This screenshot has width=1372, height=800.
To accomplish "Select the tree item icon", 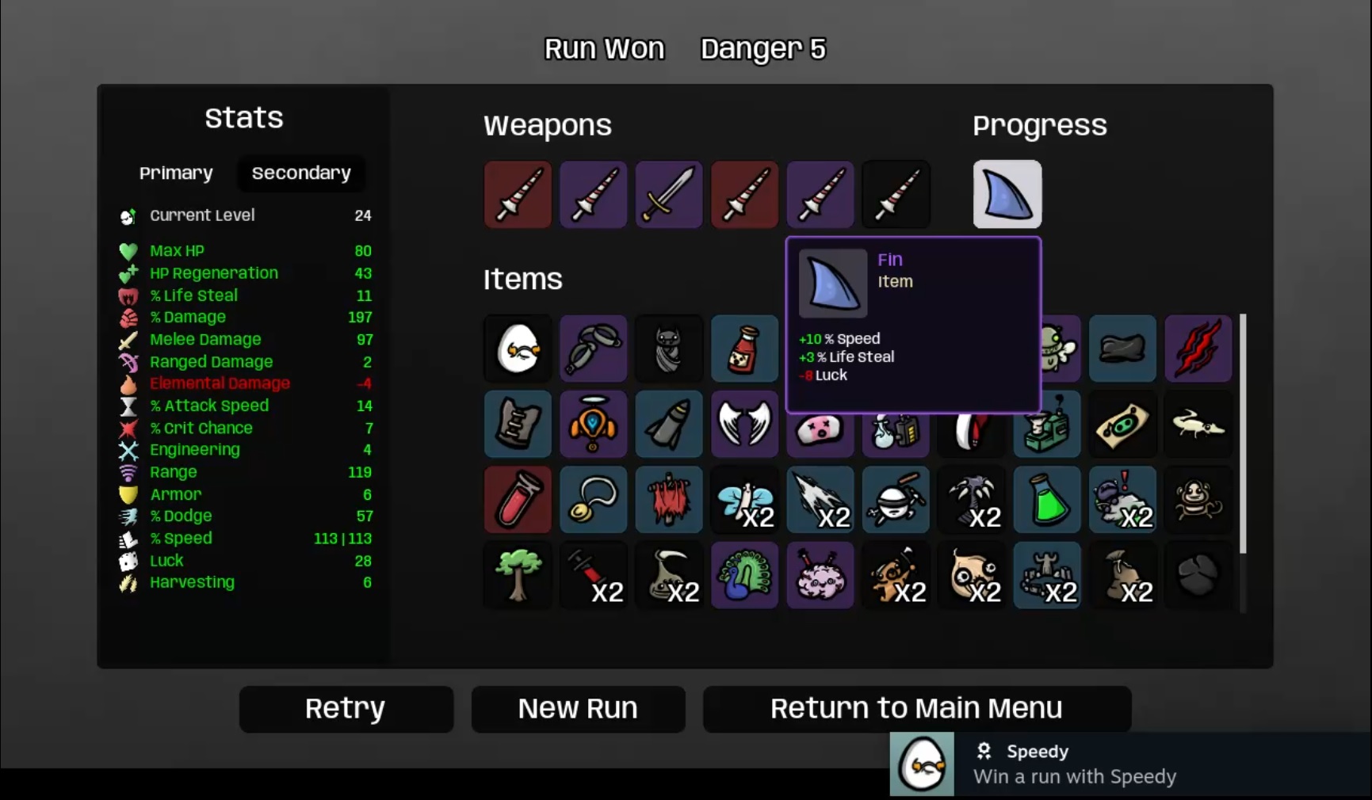I will pyautogui.click(x=518, y=575).
